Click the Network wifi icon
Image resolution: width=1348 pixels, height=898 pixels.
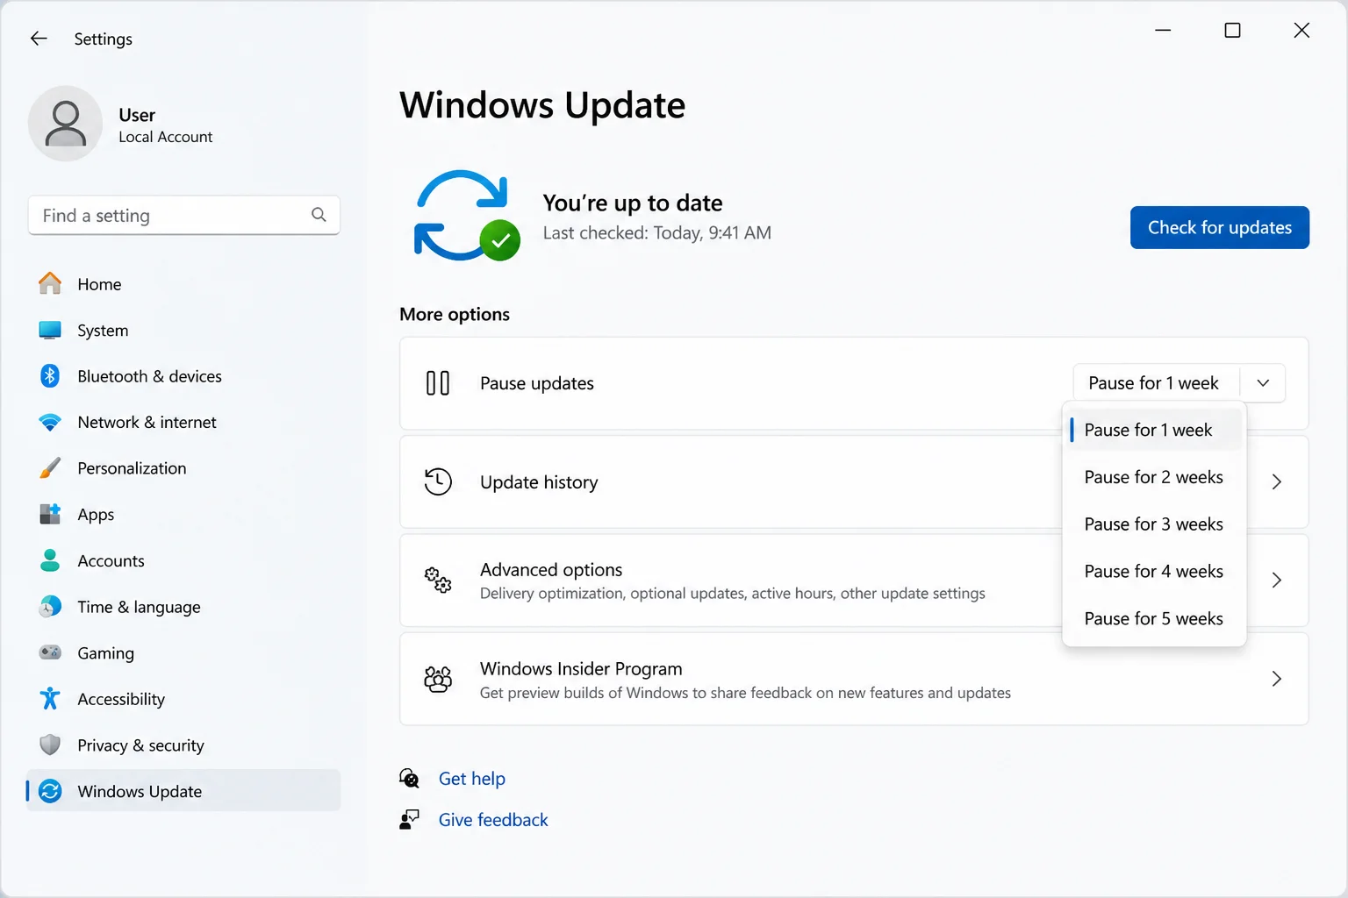click(50, 423)
